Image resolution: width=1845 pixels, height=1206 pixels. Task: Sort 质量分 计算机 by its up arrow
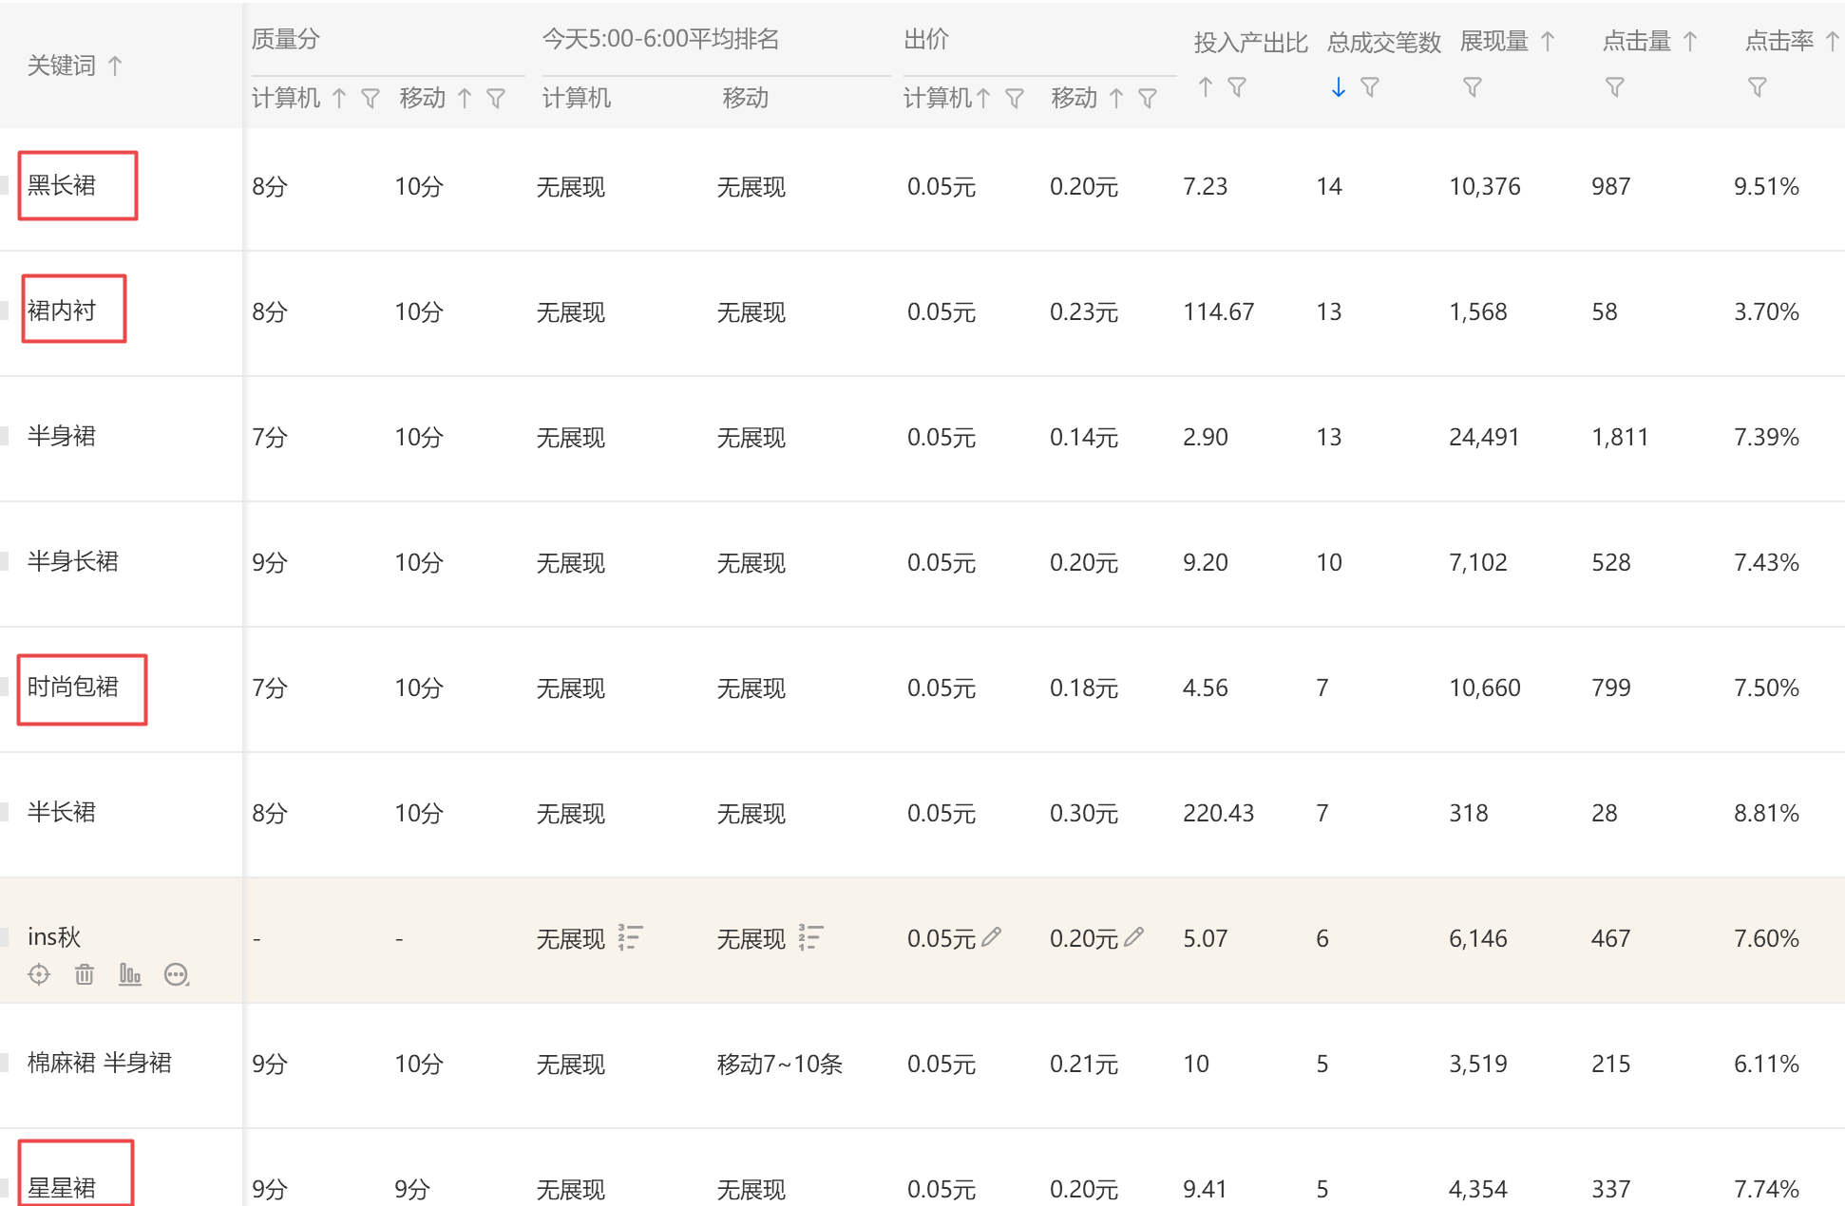click(x=339, y=98)
